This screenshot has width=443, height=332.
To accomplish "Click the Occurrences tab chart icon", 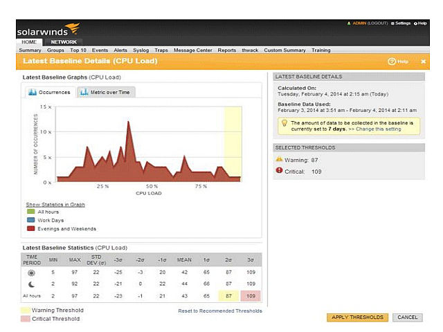I will coord(33,92).
